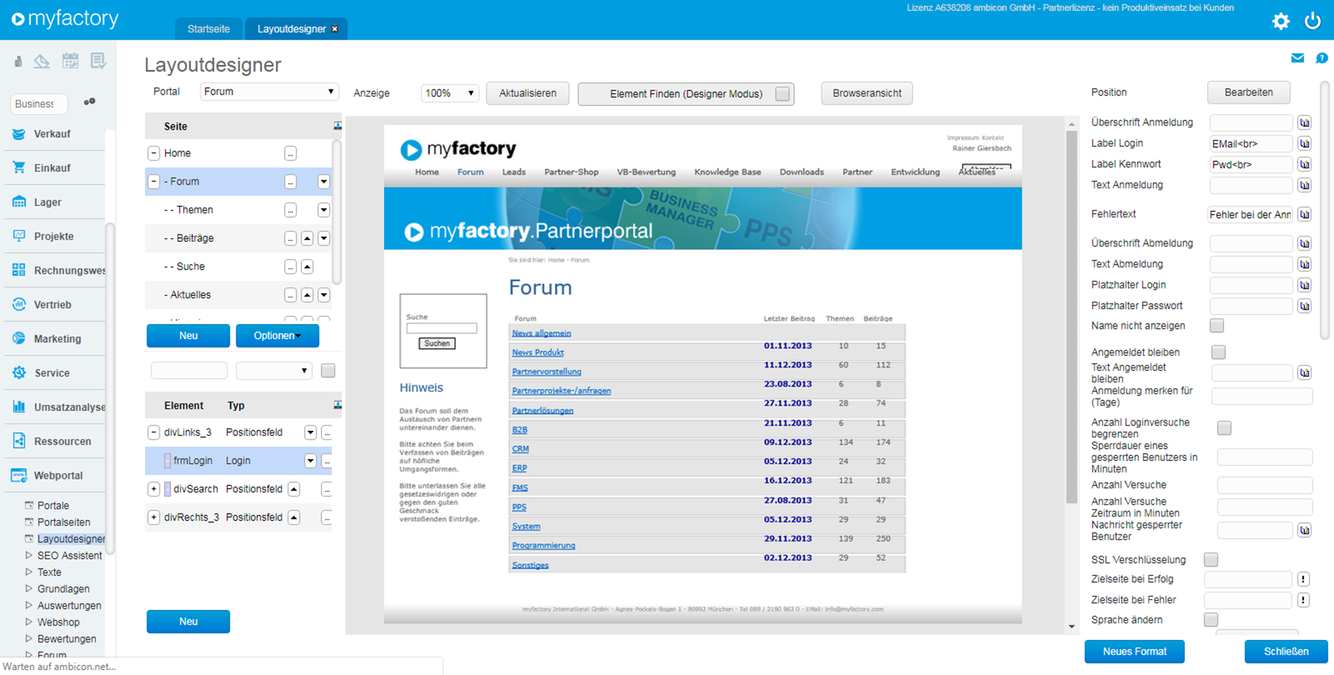The image size is (1334, 675).
Task: Open the Anzeige 100% zoom dropdown
Action: pyautogui.click(x=450, y=93)
